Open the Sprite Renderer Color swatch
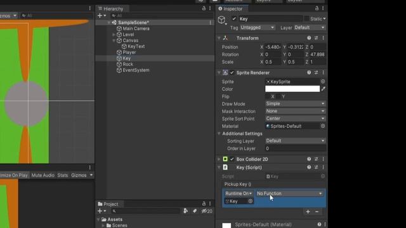This screenshot has height=228, width=406. pos(292,89)
